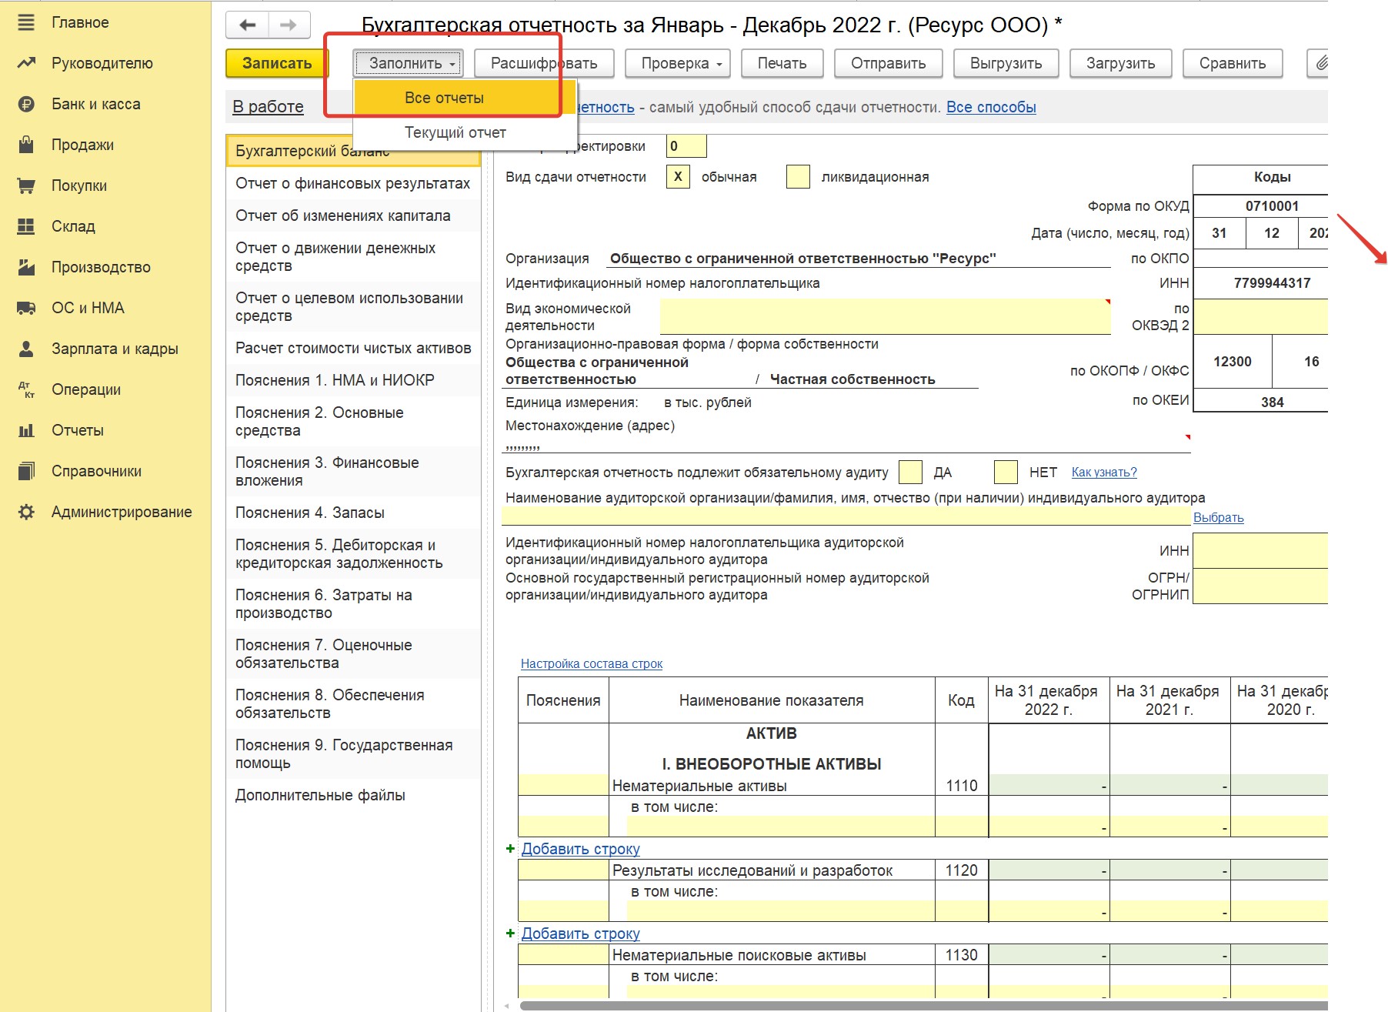Click green plus above Нематериальные поисковые активы row
1388x1012 pixels.
[510, 933]
